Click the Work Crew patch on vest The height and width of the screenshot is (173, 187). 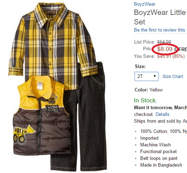(x=52, y=109)
